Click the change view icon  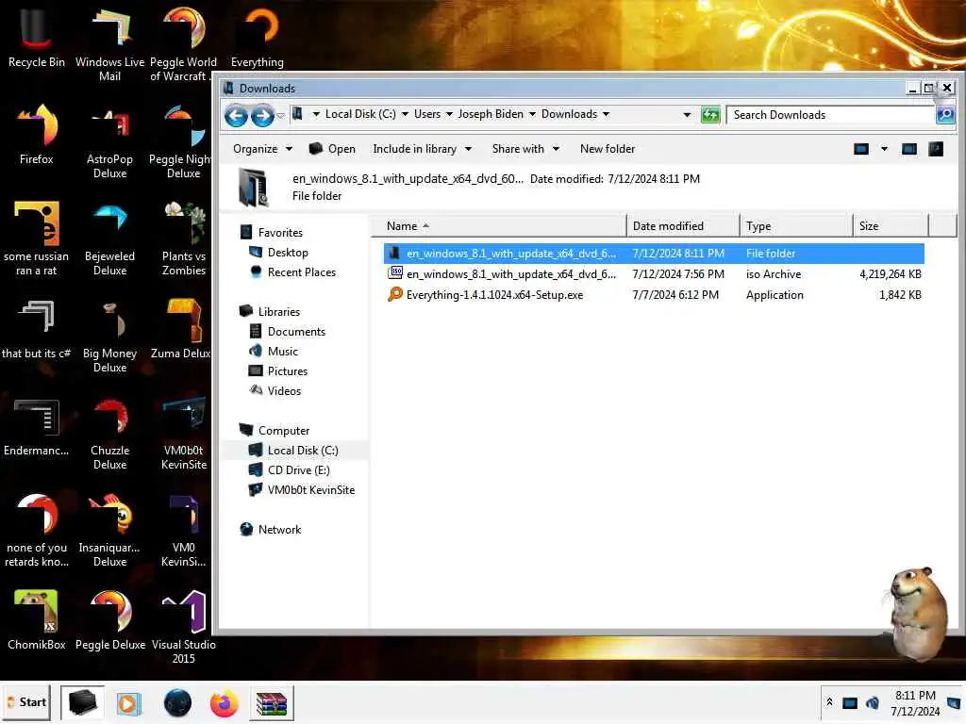[x=861, y=149]
